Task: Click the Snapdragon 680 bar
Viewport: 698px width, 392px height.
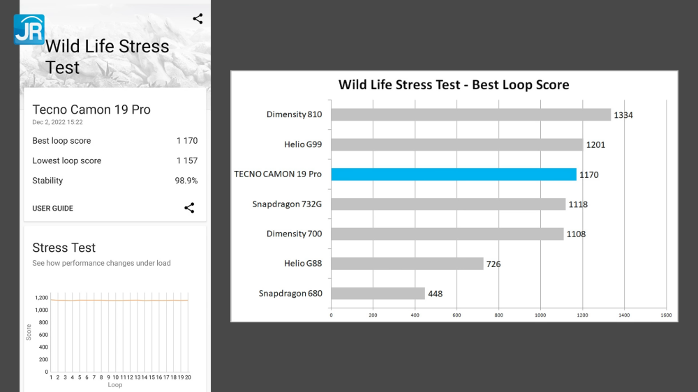Action: (x=378, y=293)
